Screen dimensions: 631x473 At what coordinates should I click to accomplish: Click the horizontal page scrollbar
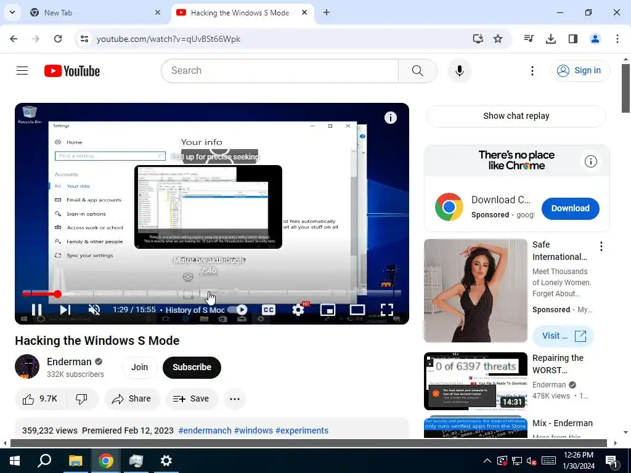point(308,443)
